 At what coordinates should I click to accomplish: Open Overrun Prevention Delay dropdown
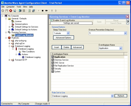click(125, 33)
